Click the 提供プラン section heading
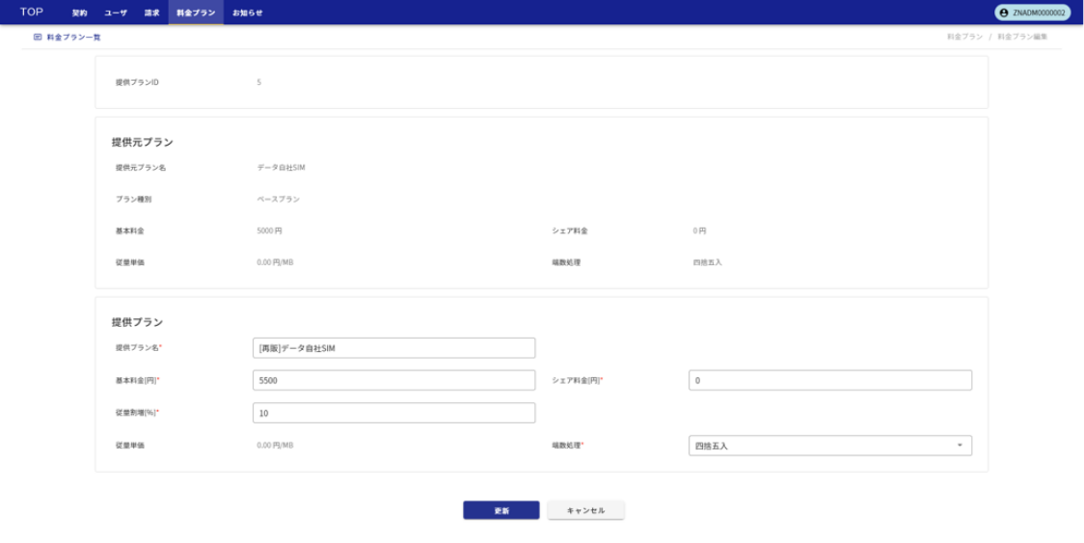This screenshot has height=543, width=1084. 138,322
